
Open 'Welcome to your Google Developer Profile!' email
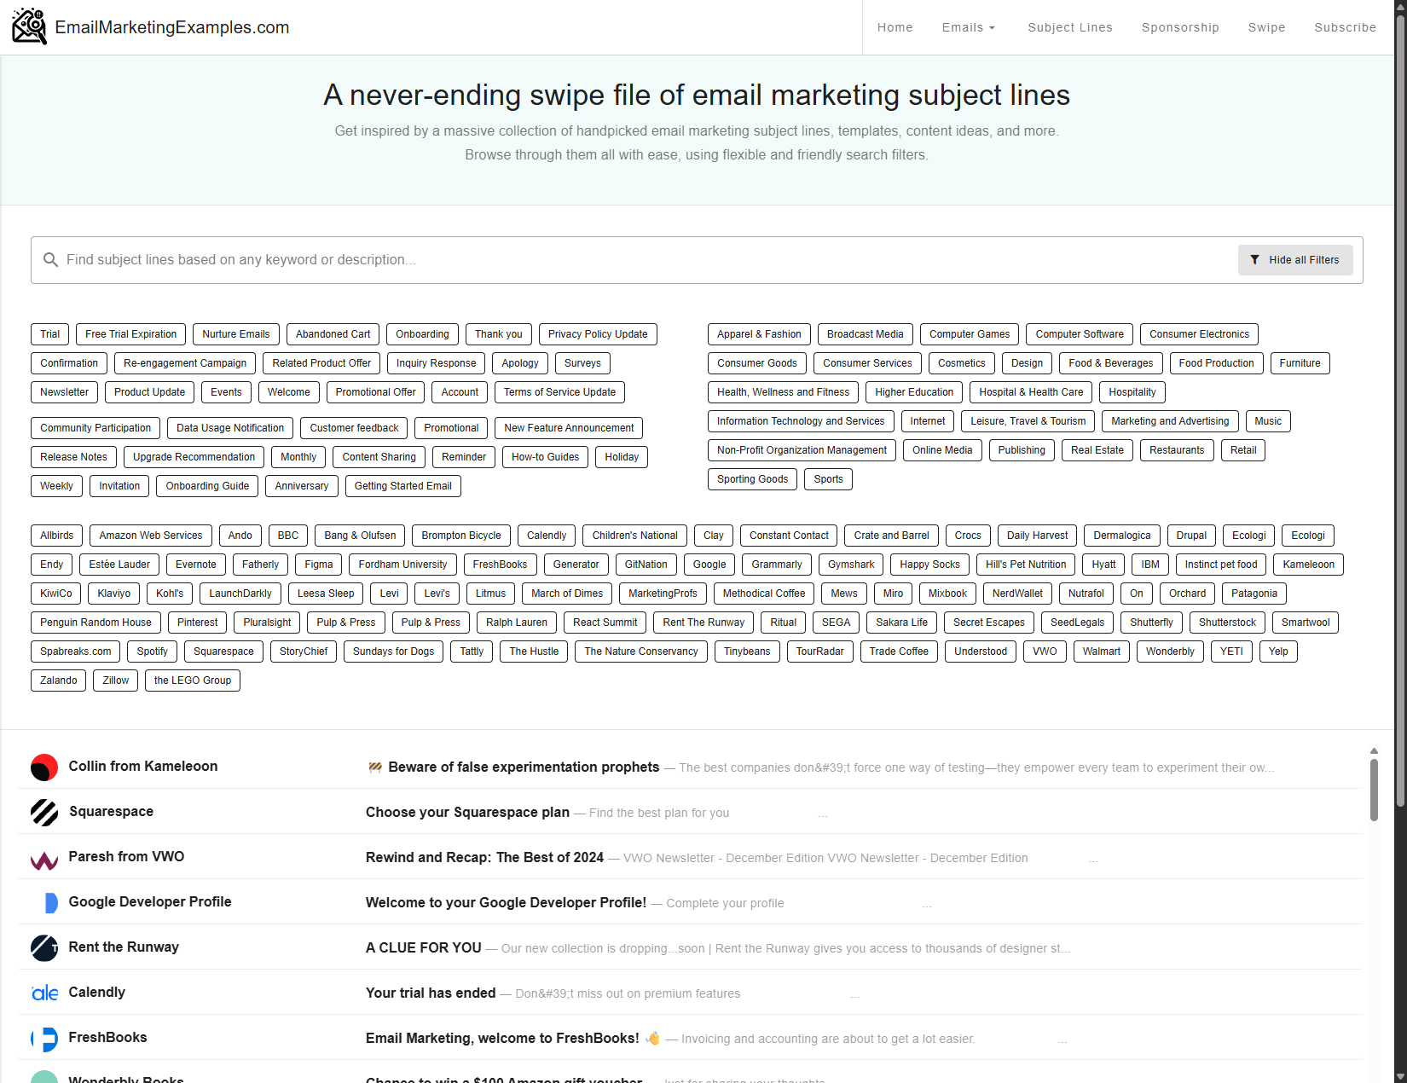691,902
